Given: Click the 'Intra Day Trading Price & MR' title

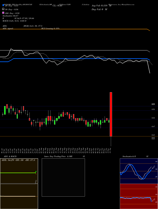Looking at the screenshot, I should 58,156.
